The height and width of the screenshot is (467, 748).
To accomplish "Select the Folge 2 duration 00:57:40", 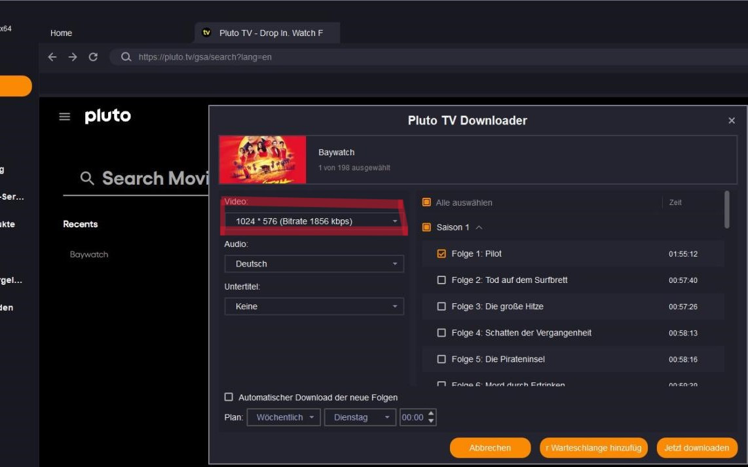I will tap(683, 280).
